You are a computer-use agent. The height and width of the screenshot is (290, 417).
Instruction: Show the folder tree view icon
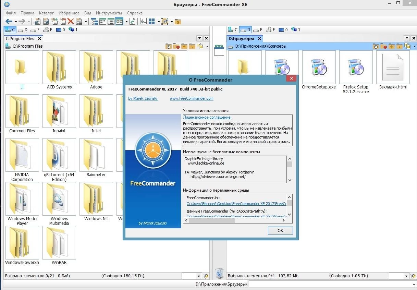(x=95, y=21)
